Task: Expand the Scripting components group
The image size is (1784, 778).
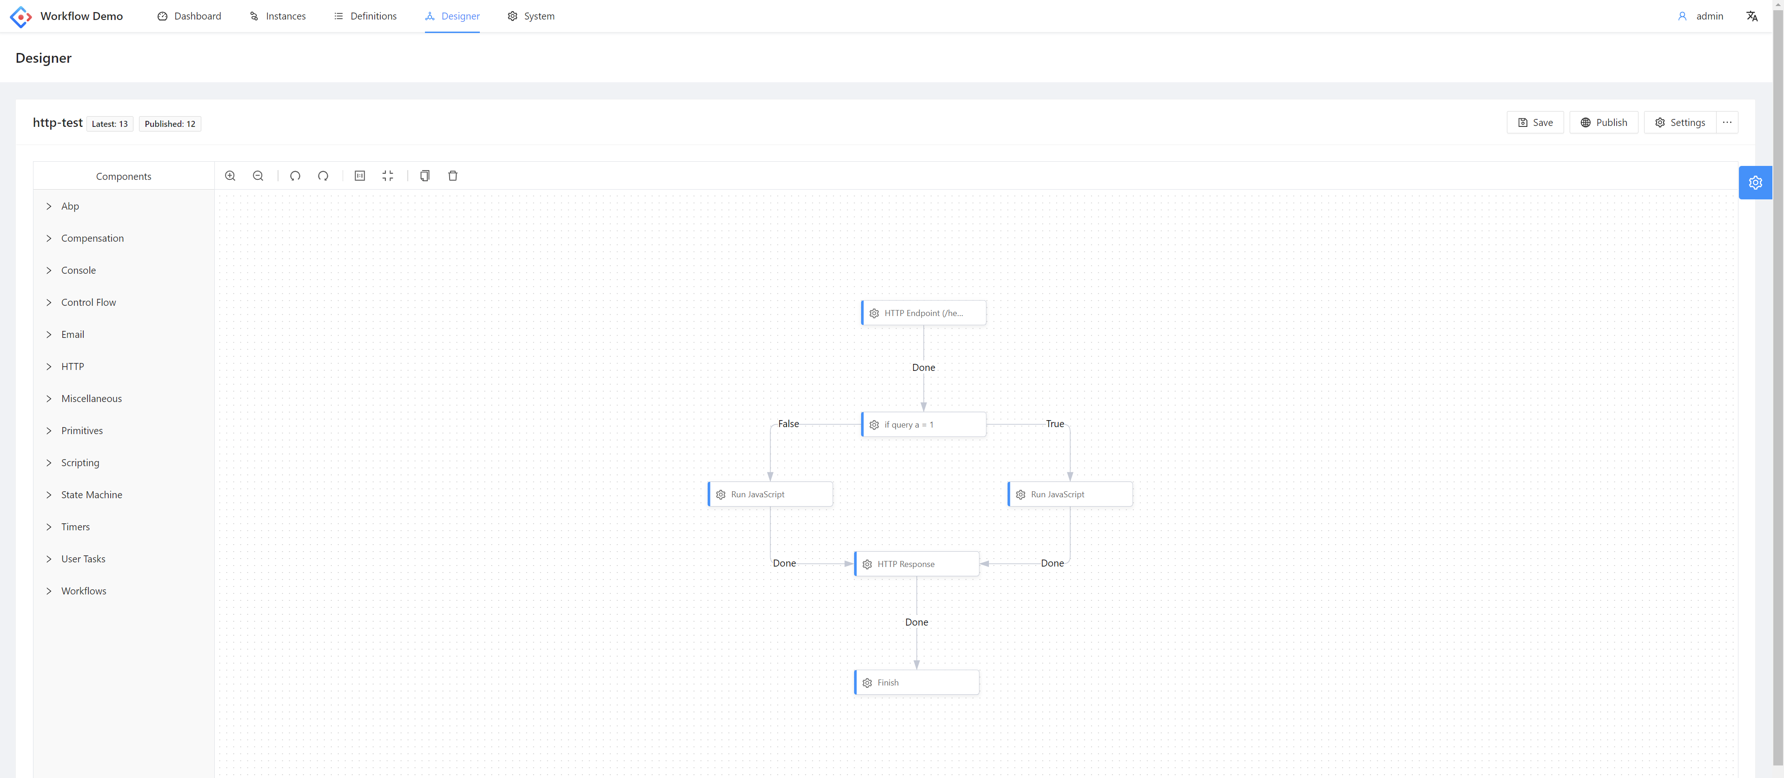Action: (x=80, y=463)
